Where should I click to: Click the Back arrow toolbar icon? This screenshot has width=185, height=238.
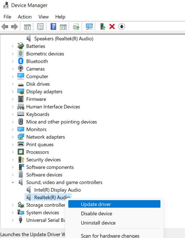click(x=5, y=27)
